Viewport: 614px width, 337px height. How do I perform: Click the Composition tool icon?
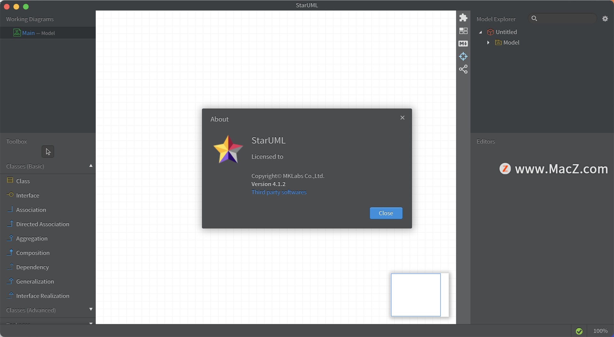click(10, 252)
